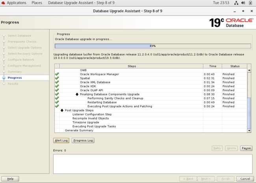Open the Progress Log

(83, 140)
